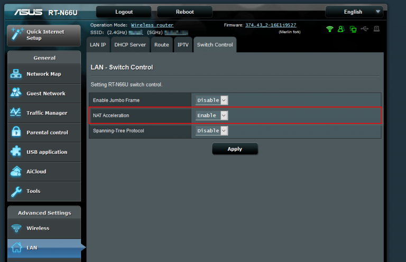Switch to the DHCP Server tab
Image resolution: width=406 pixels, height=262 pixels.
130,45
